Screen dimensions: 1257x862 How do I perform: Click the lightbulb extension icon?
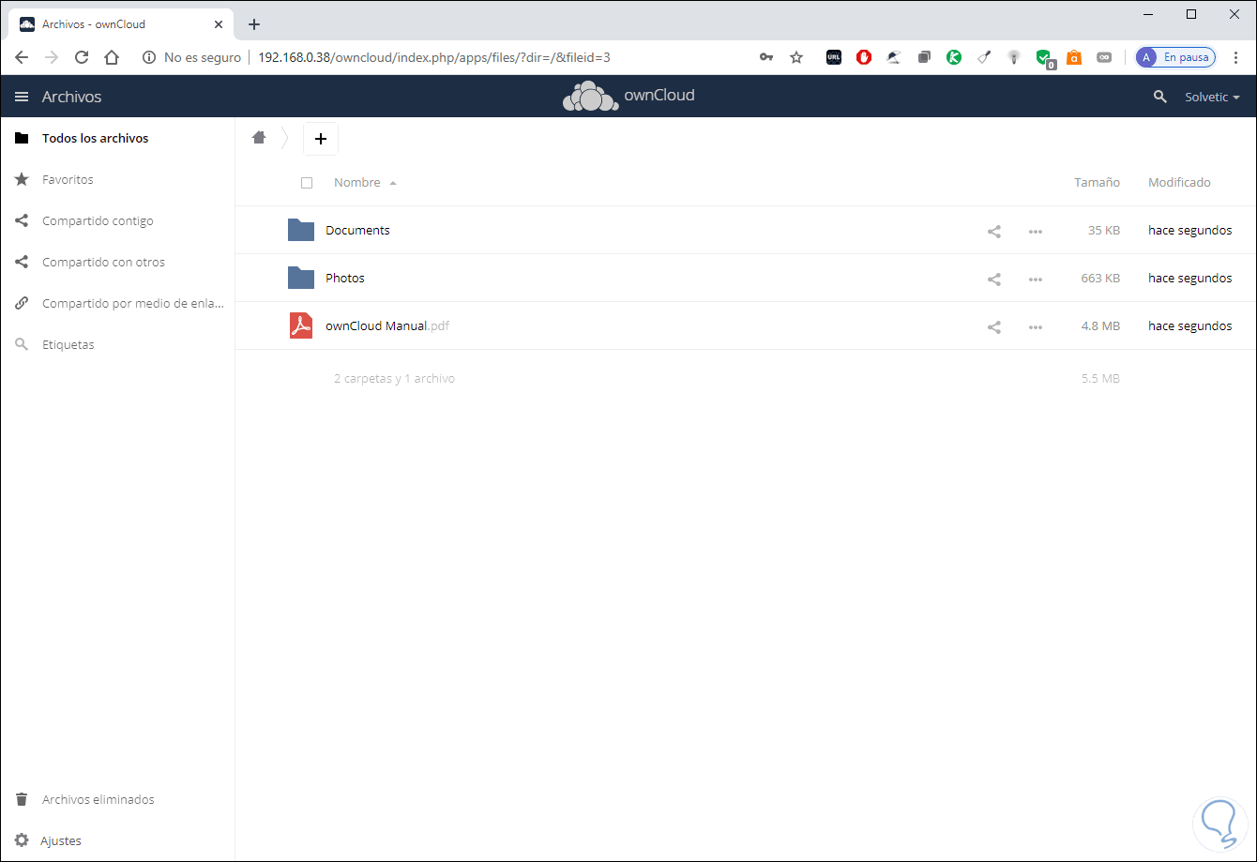point(1014,57)
